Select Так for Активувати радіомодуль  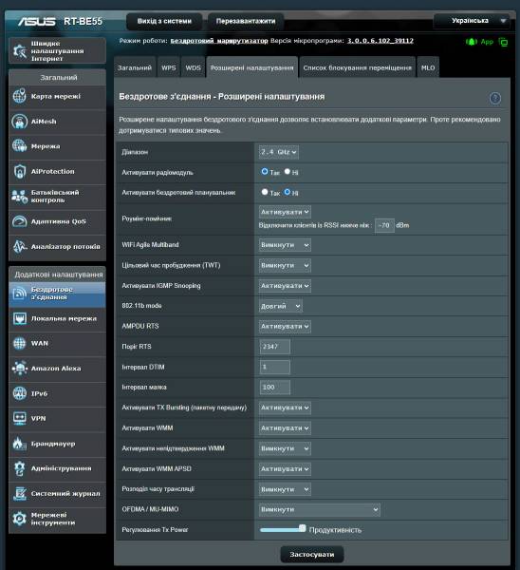coord(265,171)
